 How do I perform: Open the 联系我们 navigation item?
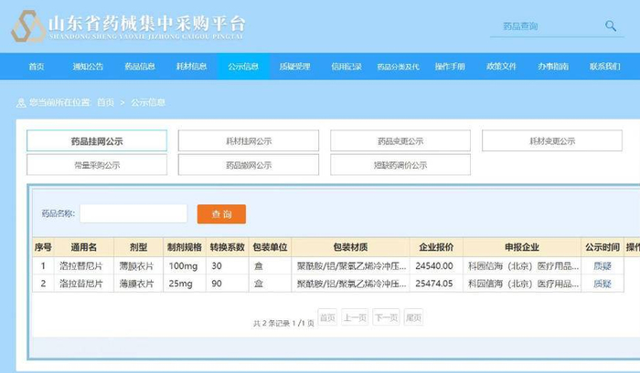pyautogui.click(x=604, y=67)
